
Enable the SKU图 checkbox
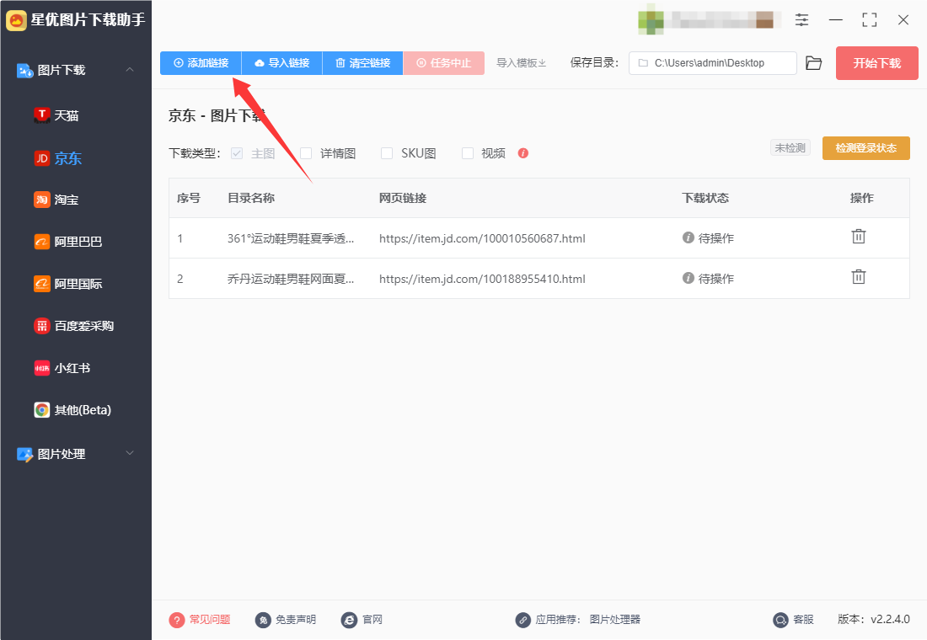[387, 153]
